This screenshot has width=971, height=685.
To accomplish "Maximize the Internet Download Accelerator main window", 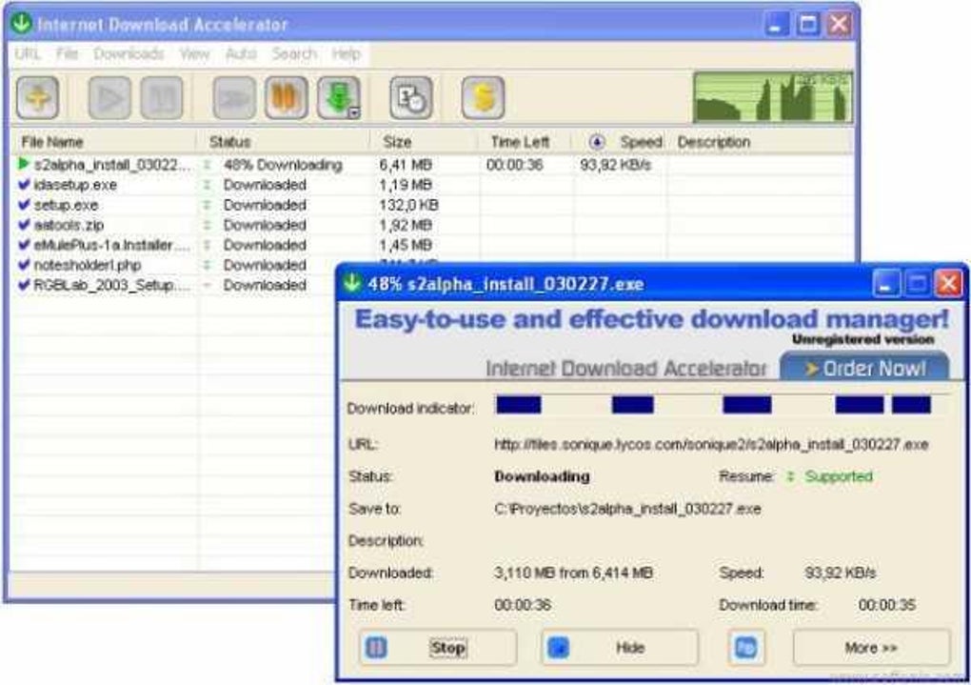I will pos(807,24).
